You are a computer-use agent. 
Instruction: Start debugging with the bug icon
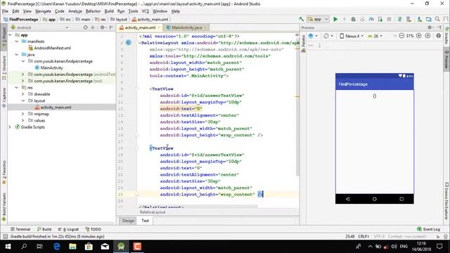pyautogui.click(x=353, y=19)
